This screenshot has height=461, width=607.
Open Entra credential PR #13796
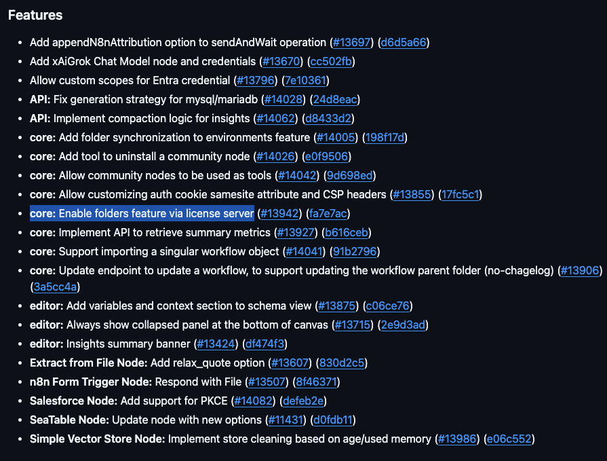pos(256,81)
